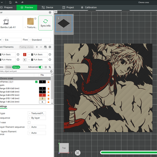The image size is (157, 157).
Task: Click the circular camera icon right of the cube
Action: 78,153
